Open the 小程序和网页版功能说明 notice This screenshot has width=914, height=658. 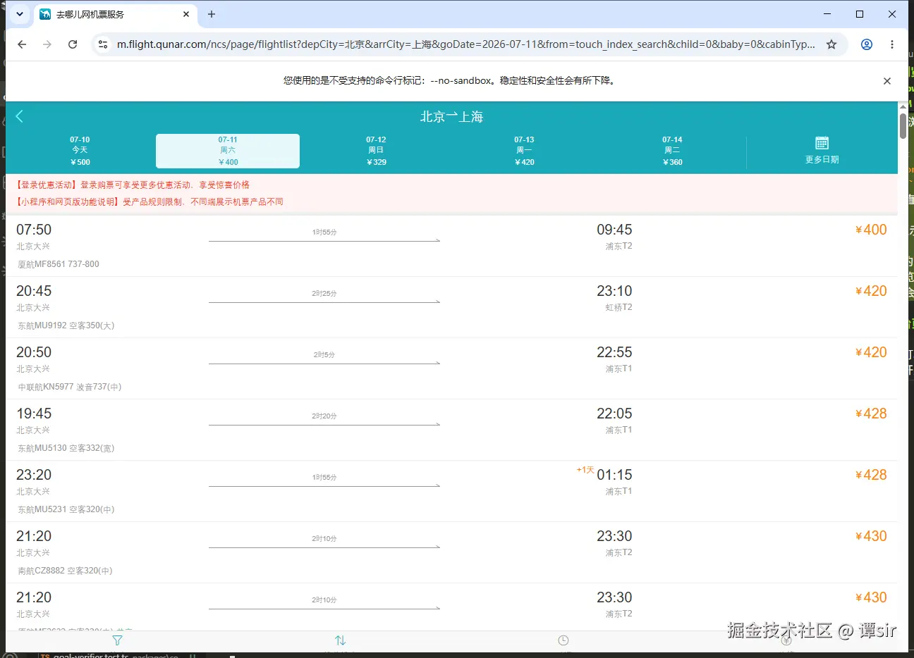pos(150,202)
